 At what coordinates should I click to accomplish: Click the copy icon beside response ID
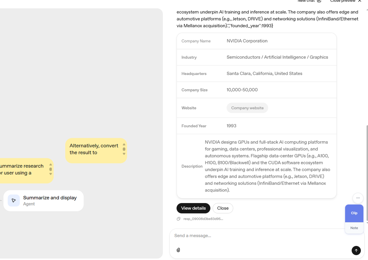(x=179, y=219)
